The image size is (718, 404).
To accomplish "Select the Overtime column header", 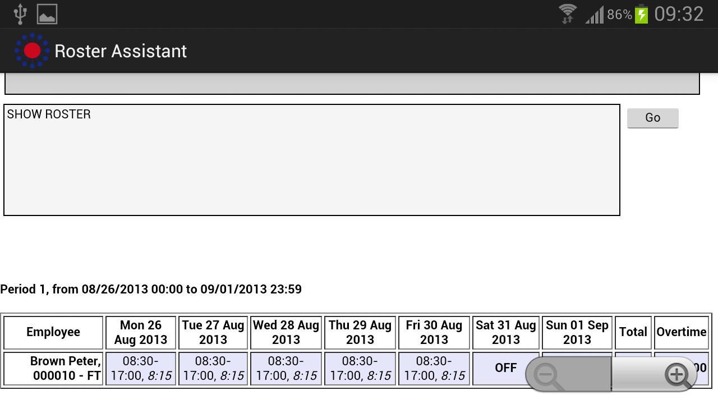I will (x=681, y=332).
